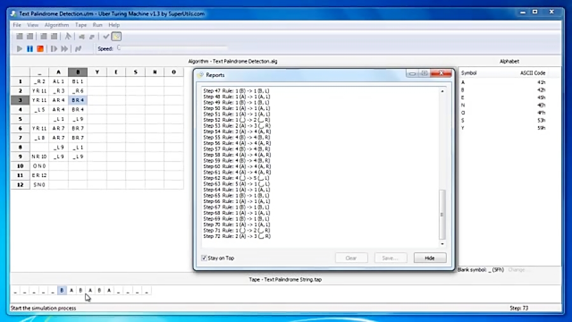Select the column B header in algorithm table
This screenshot has height=322, width=572.
[78, 72]
